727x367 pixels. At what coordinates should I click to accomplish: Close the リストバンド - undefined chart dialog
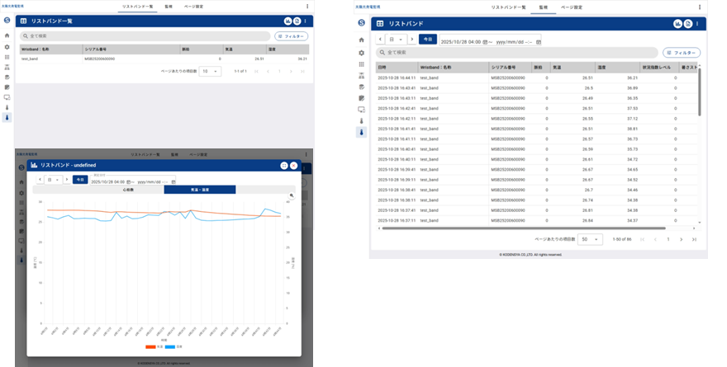pos(294,166)
